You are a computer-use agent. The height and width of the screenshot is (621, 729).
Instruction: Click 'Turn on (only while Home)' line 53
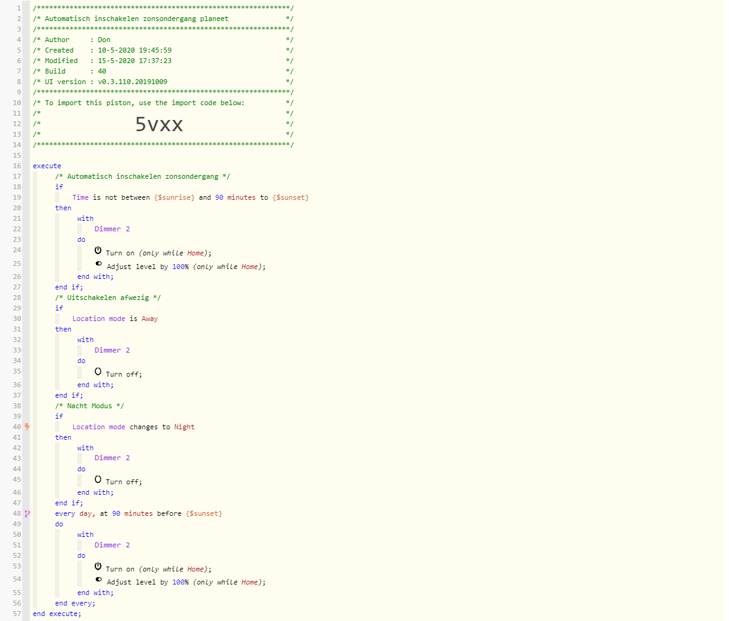[x=158, y=569]
